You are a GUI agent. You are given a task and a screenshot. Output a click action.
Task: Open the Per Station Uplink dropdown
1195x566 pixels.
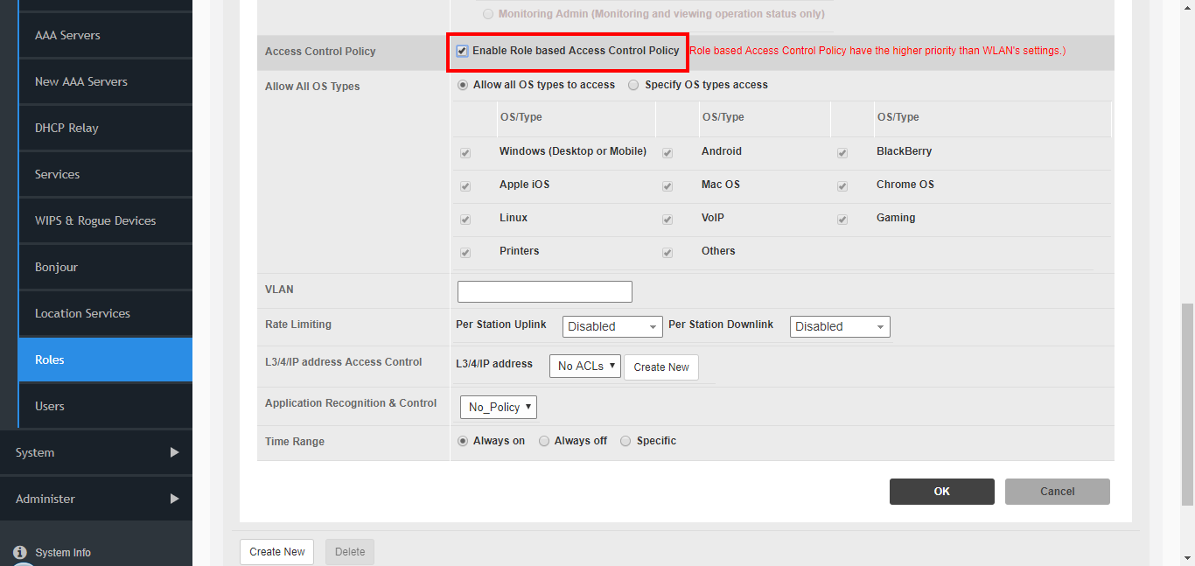611,326
